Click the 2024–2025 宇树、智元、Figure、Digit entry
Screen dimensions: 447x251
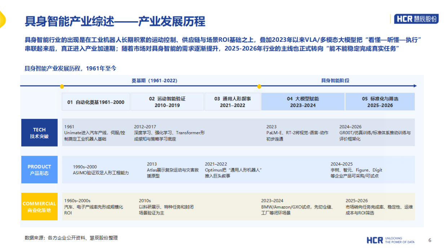(x=356, y=170)
